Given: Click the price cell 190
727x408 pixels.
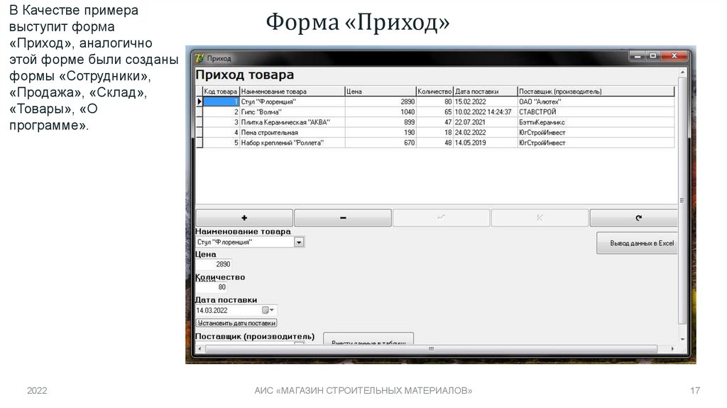Looking at the screenshot, I should pos(381,132).
